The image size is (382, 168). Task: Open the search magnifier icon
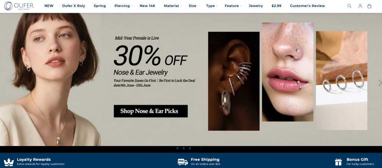349,6
